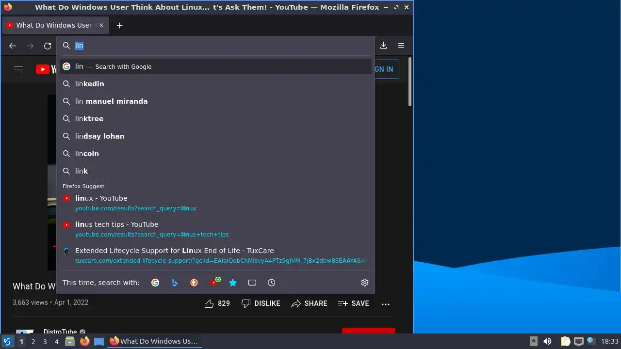Search open tabs using the tab icon
Image resolution: width=621 pixels, height=349 pixels.
(252, 283)
